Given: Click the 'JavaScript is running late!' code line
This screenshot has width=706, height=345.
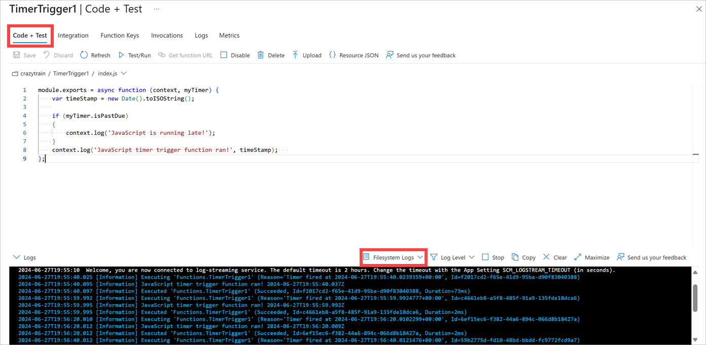Looking at the screenshot, I should [140, 133].
